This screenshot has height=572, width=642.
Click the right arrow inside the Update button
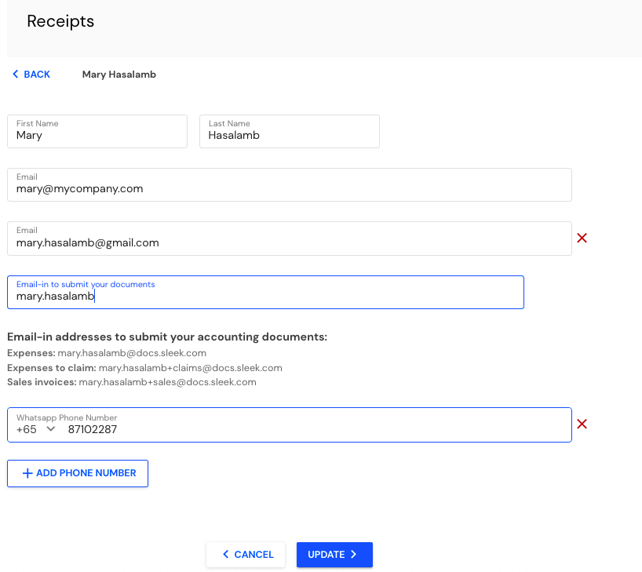[353, 555]
